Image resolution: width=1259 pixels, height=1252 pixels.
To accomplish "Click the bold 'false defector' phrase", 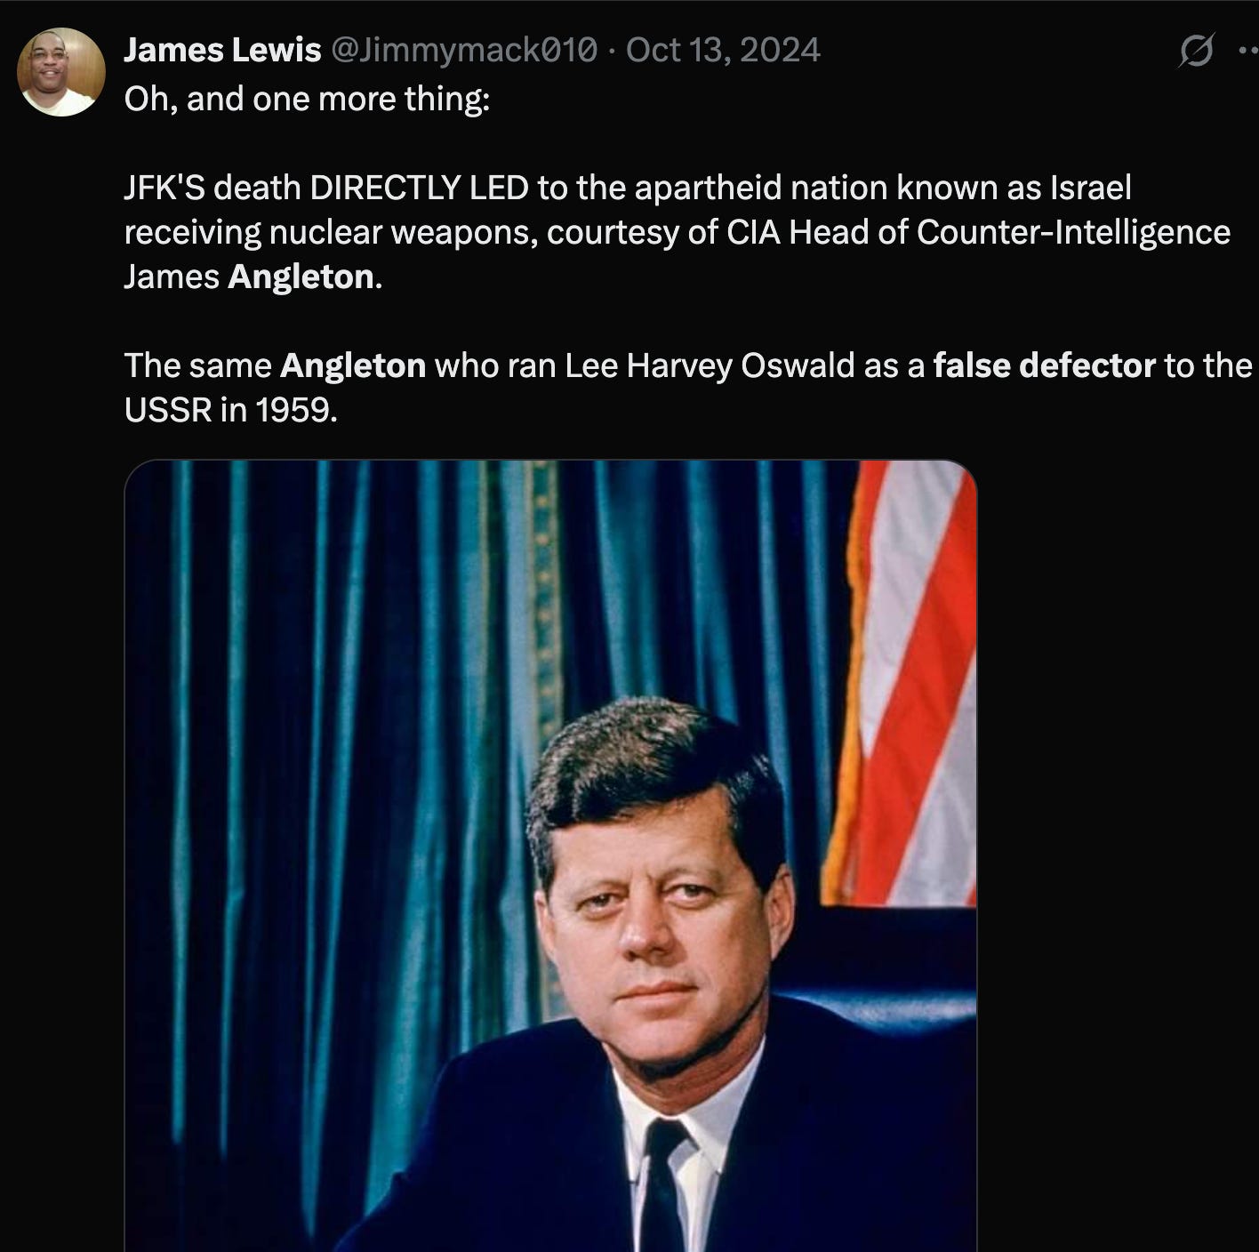I will (1044, 365).
